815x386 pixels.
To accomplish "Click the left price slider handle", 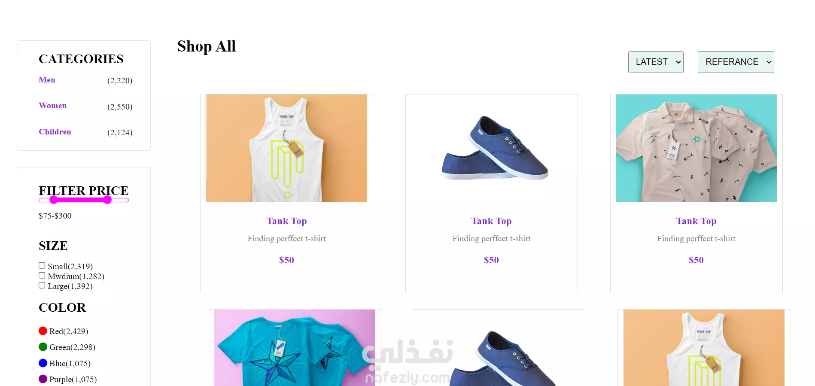I will pyautogui.click(x=53, y=200).
